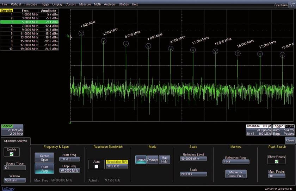Viewport: 296px width, 191px height.
Task: Open the Cursors menu
Action: (x=70, y=4)
